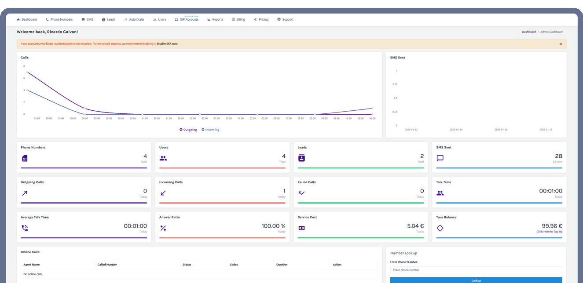Click the SMS Sent chat bubble icon

(x=440, y=158)
